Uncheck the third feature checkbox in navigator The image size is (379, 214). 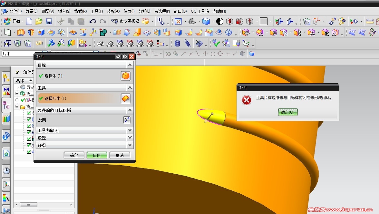point(29,126)
